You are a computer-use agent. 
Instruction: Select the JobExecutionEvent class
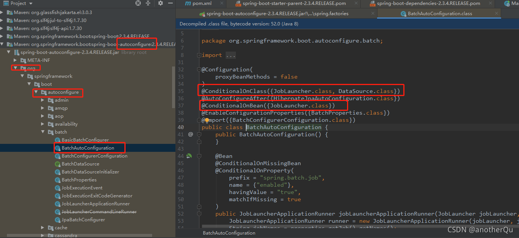point(82,188)
